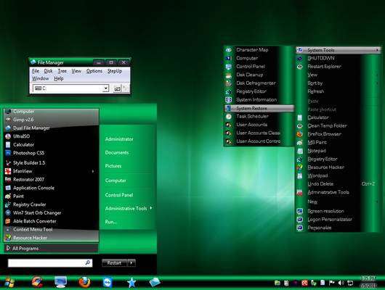Open System Information in the submenu
Viewport: 385px width, 290px height.
tap(259, 100)
